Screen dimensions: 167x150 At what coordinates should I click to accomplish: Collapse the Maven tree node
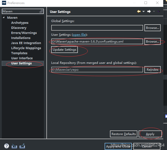(4, 17)
